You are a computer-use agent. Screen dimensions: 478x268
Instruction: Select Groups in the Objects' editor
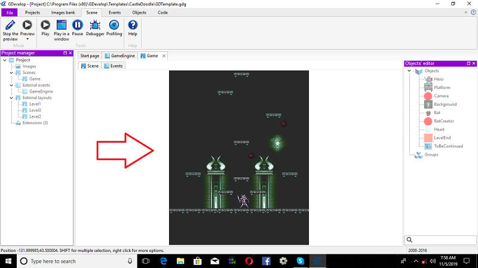click(431, 155)
